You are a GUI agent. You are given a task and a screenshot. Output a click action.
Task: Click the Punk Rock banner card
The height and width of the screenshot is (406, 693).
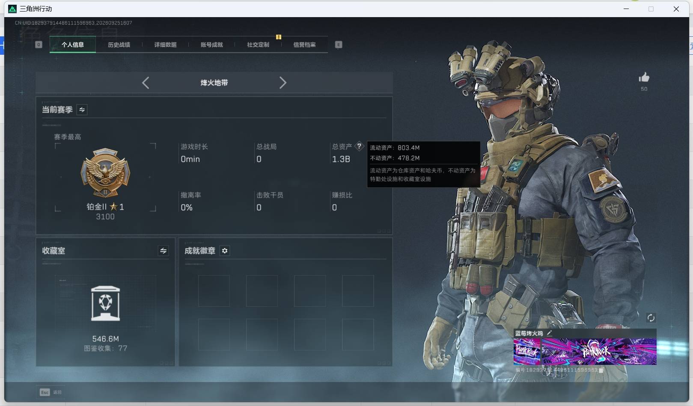(x=599, y=352)
